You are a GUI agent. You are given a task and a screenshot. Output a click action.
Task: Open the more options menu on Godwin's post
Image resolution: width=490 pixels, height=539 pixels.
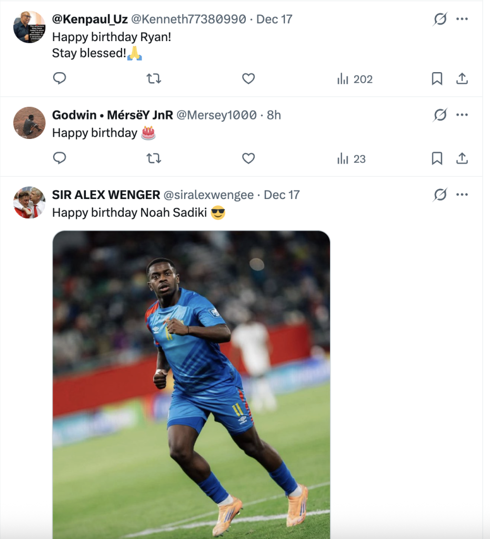462,114
